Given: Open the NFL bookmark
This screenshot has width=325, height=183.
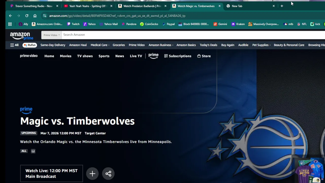Looking at the screenshot, I should (x=302, y=24).
